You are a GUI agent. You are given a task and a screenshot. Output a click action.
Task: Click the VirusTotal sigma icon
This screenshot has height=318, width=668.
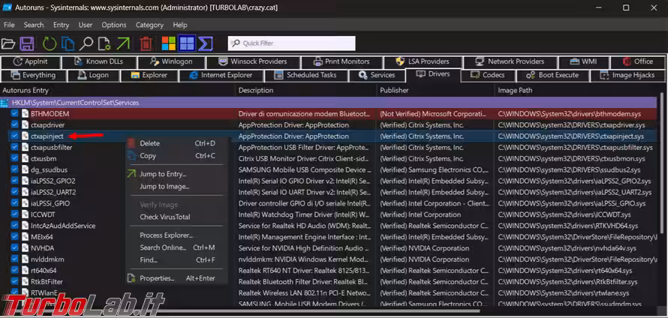coord(205,43)
